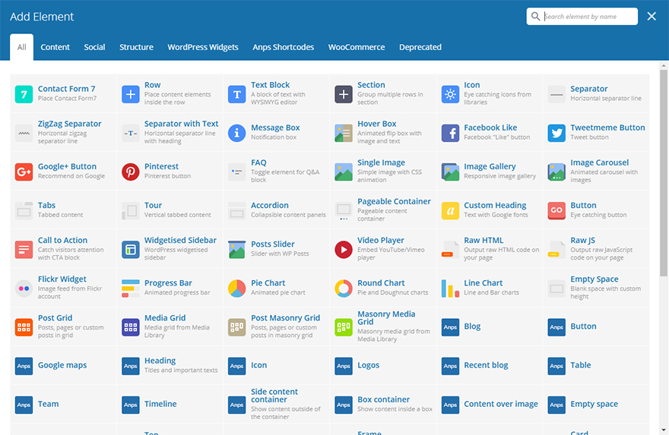669x435 pixels.
Task: Pick the green Masonry Media Grid icon
Action: coord(344,327)
